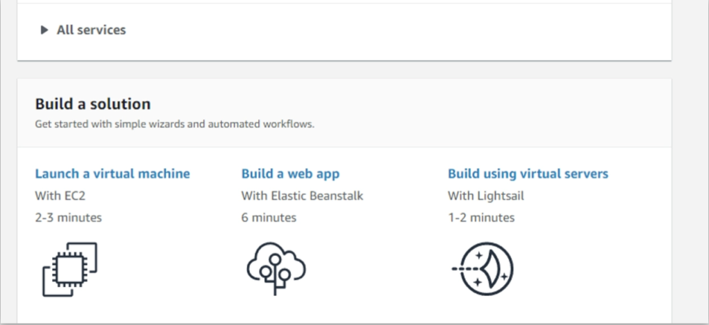Click the 6 minutes estimate text
The image size is (709, 325).
click(x=269, y=218)
